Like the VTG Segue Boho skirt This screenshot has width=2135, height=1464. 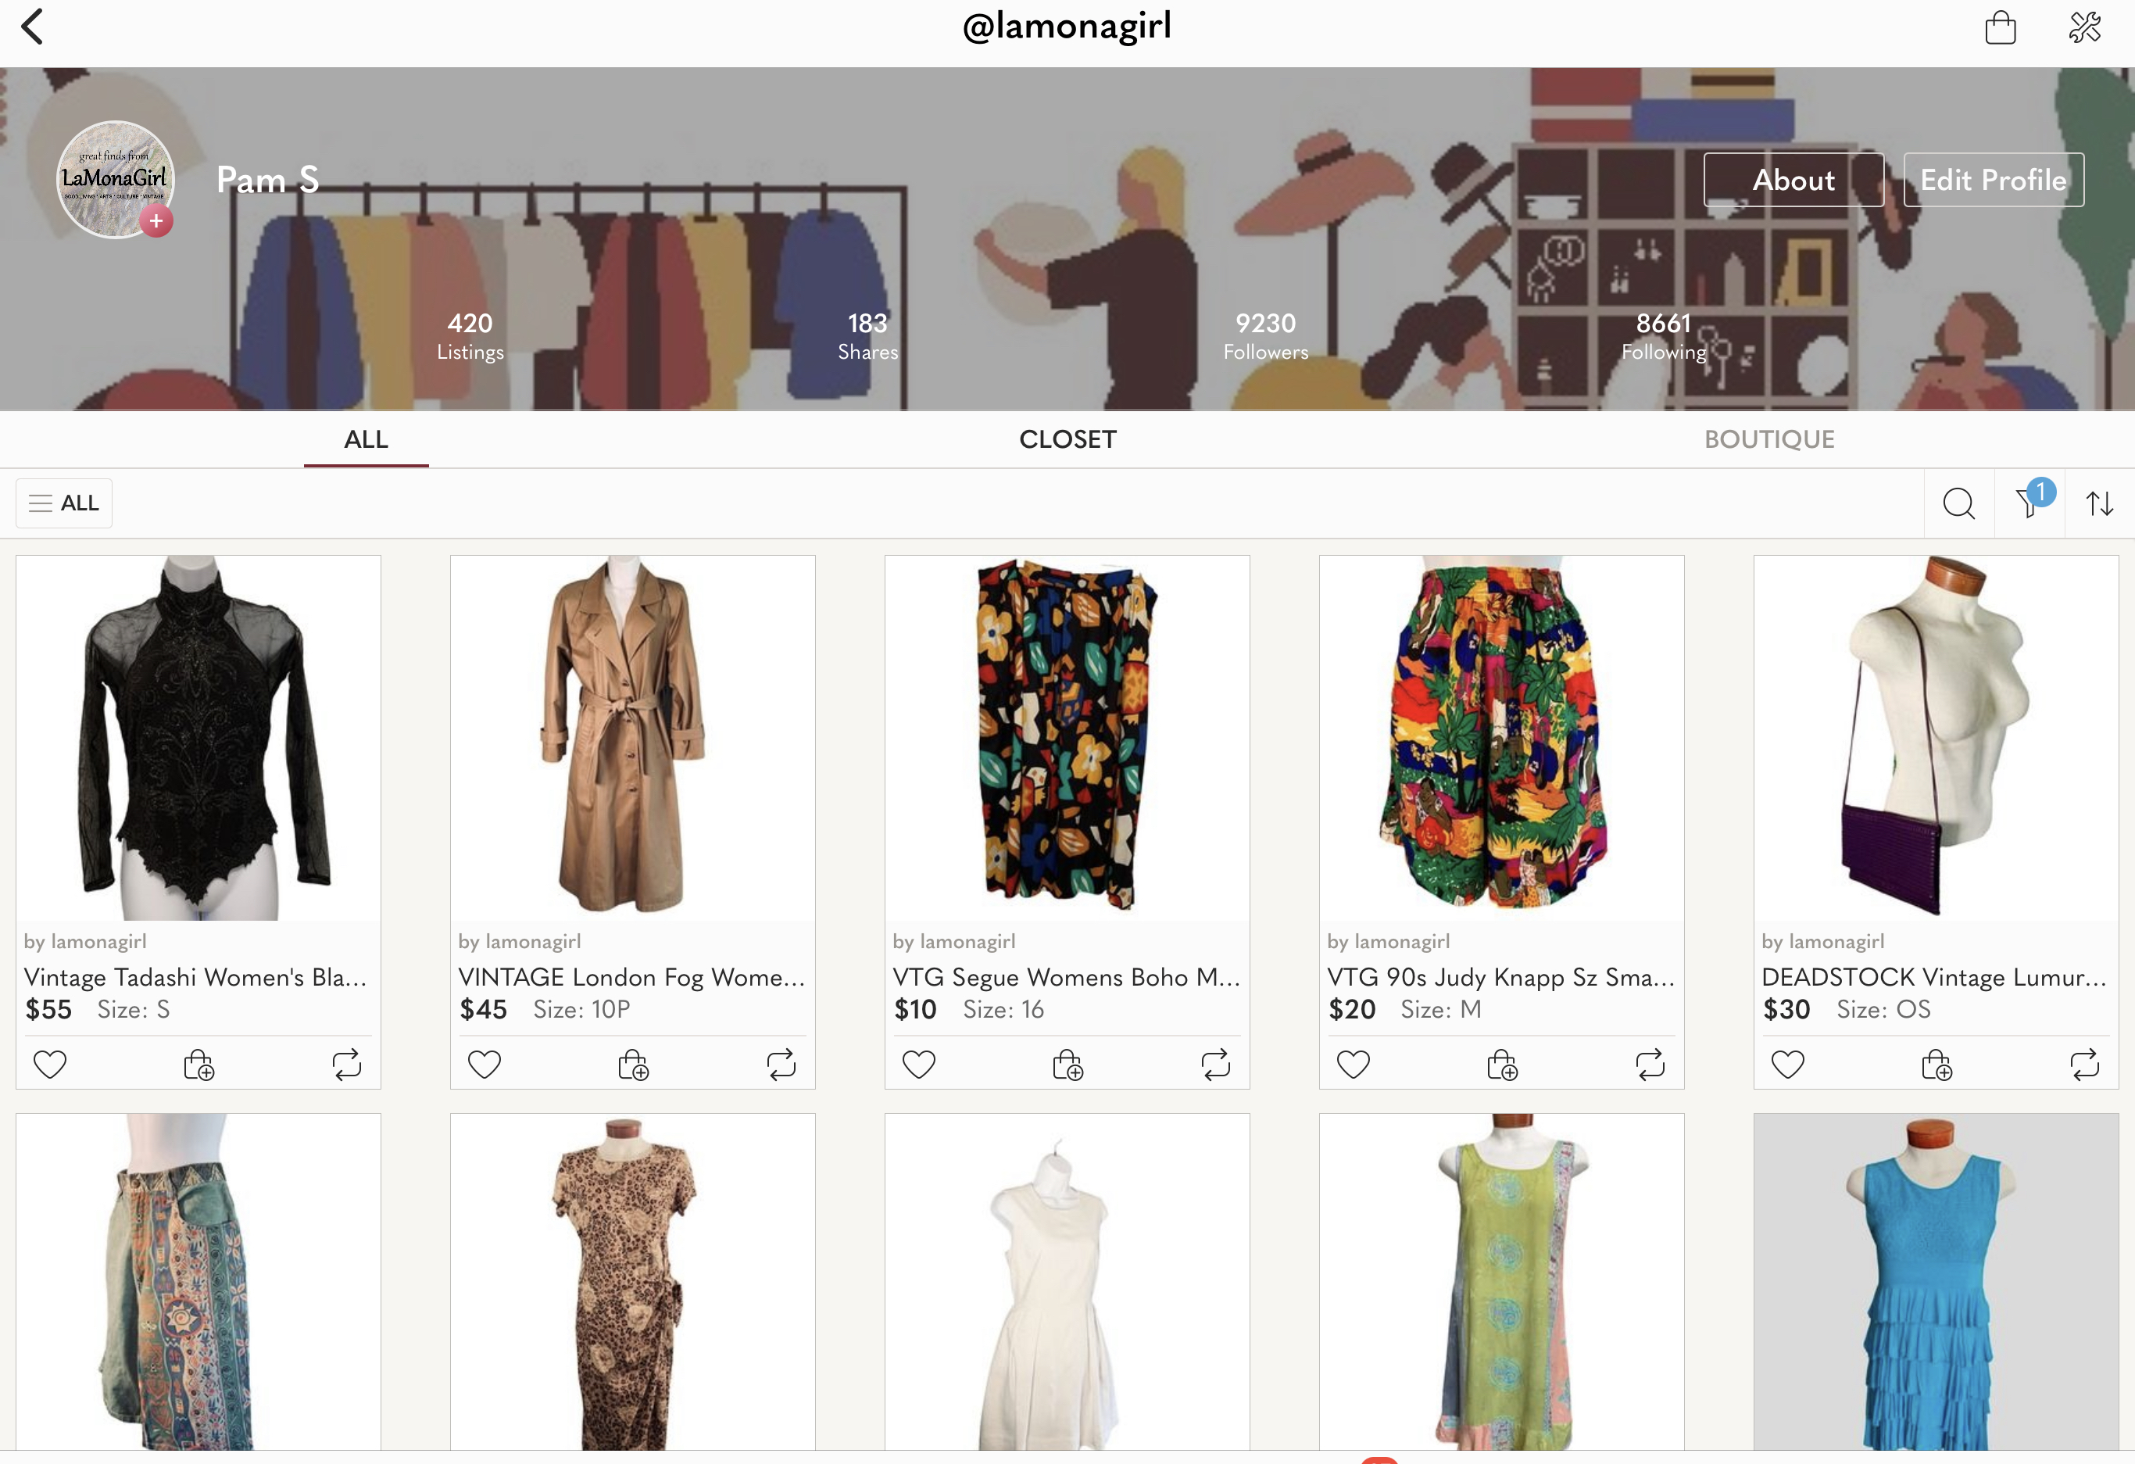tap(919, 1065)
